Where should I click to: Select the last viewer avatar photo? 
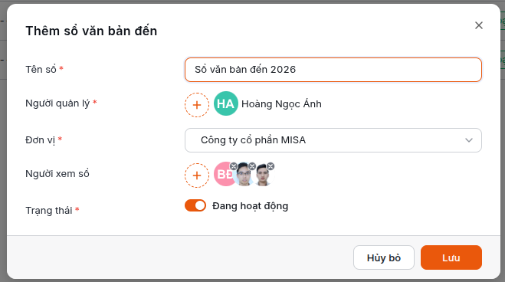point(263,175)
